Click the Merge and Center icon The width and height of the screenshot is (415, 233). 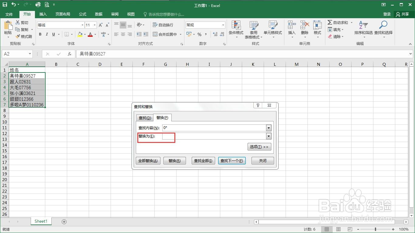tap(155, 34)
